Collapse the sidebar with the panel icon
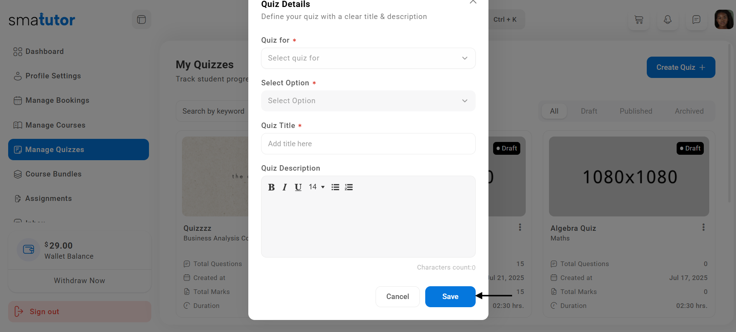Screen dimensions: 736x332 click(x=141, y=19)
